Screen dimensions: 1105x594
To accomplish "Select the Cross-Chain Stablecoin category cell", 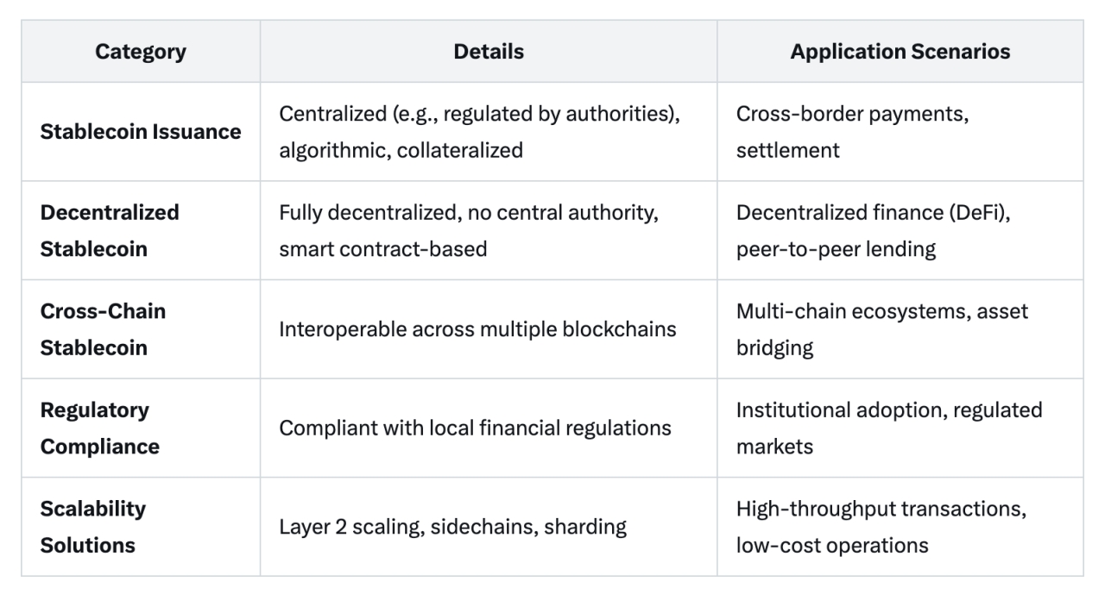I will click(x=103, y=329).
